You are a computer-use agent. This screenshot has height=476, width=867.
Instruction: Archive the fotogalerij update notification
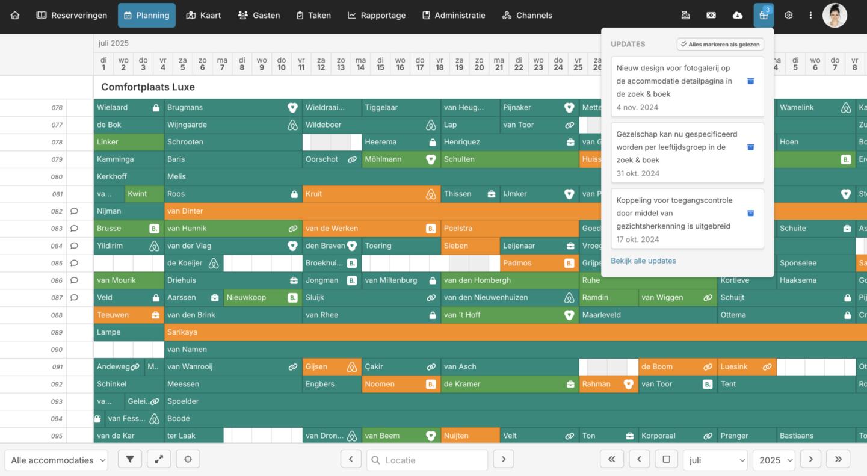click(750, 81)
